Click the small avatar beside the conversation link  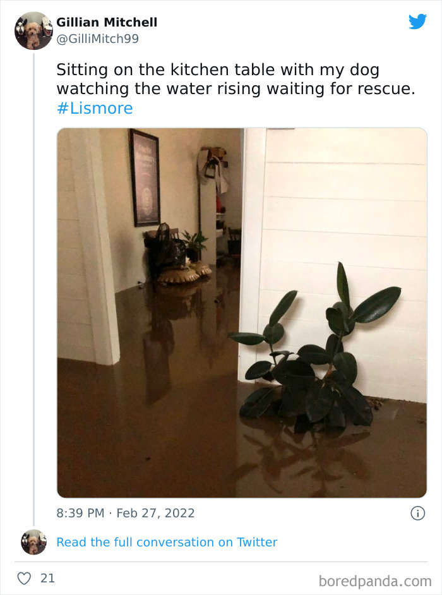tap(34, 542)
